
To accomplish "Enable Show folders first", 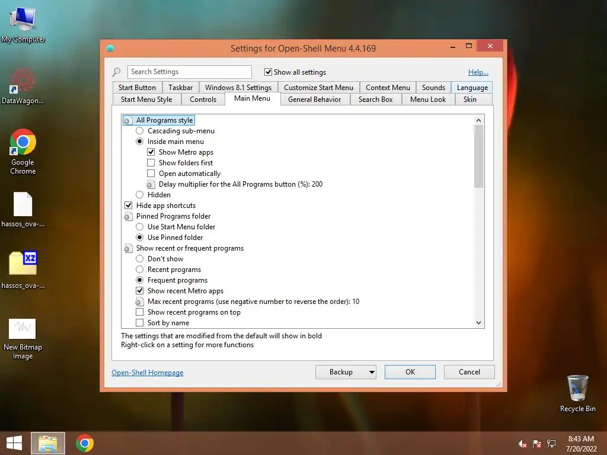I will pyautogui.click(x=151, y=163).
